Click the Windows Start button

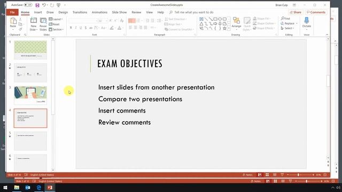pos(5,187)
